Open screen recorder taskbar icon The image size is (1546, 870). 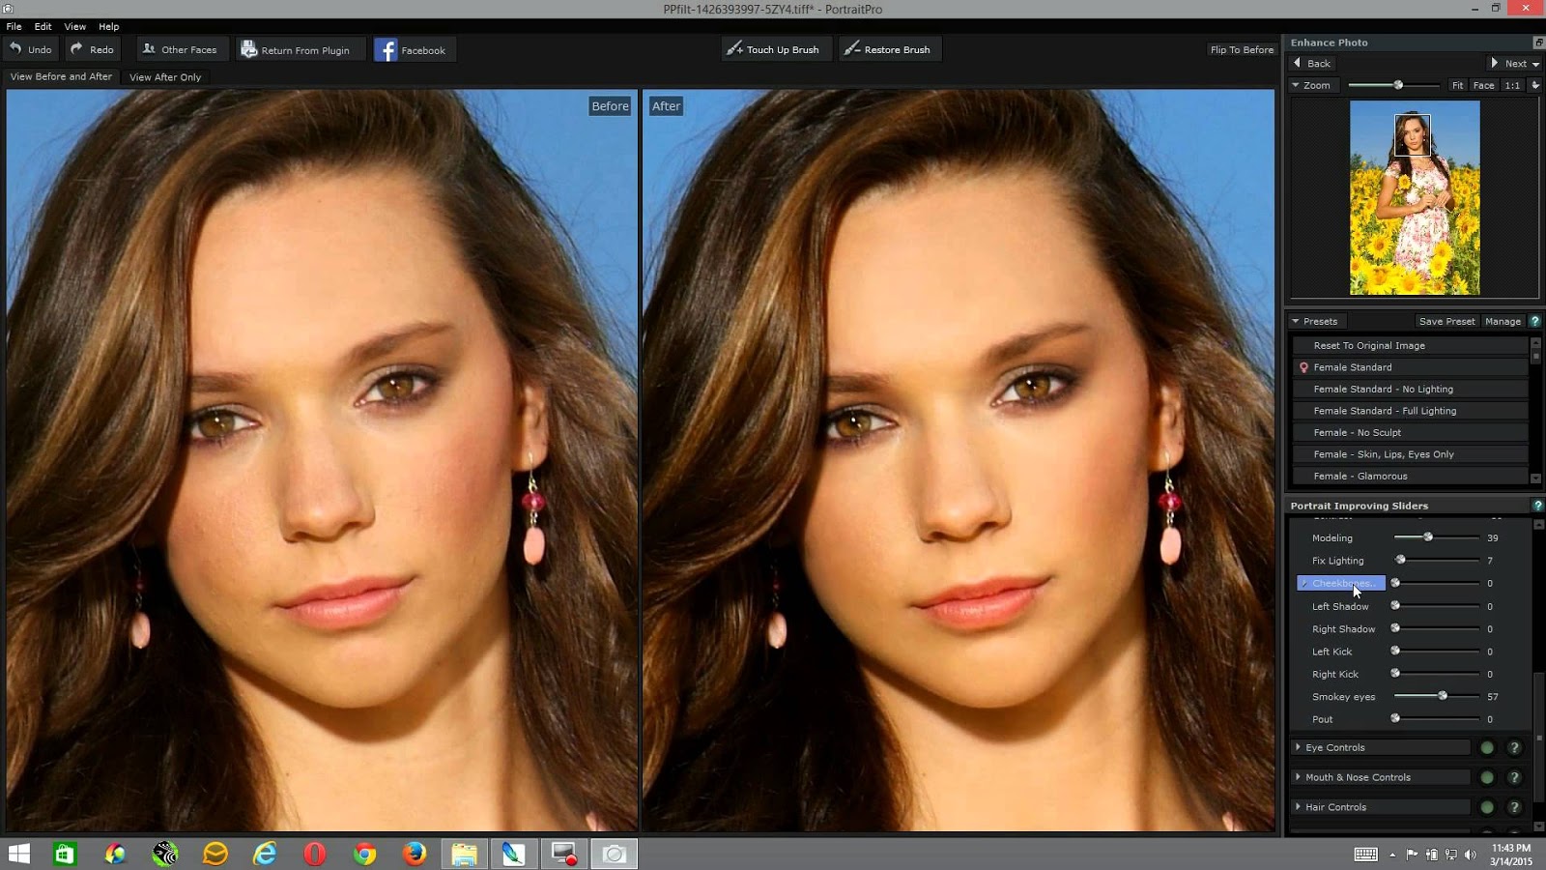pyautogui.click(x=563, y=854)
